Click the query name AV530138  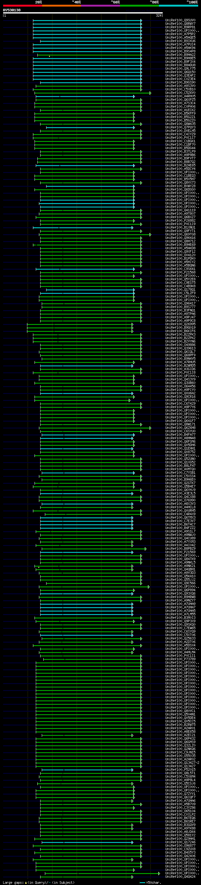coord(12,10)
